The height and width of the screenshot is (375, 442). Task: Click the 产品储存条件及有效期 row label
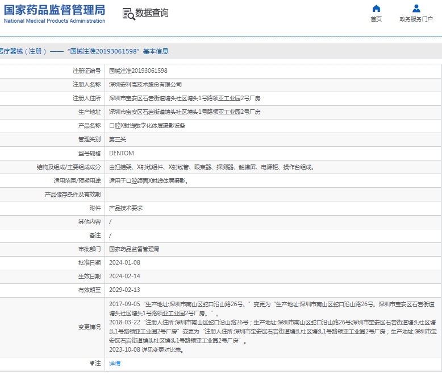click(x=73, y=194)
